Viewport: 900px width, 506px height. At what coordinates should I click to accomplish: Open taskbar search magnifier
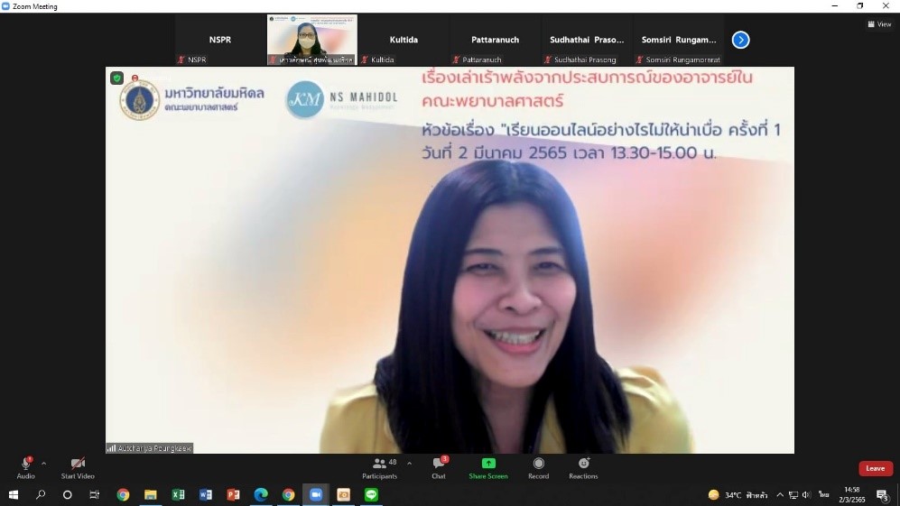click(x=41, y=494)
